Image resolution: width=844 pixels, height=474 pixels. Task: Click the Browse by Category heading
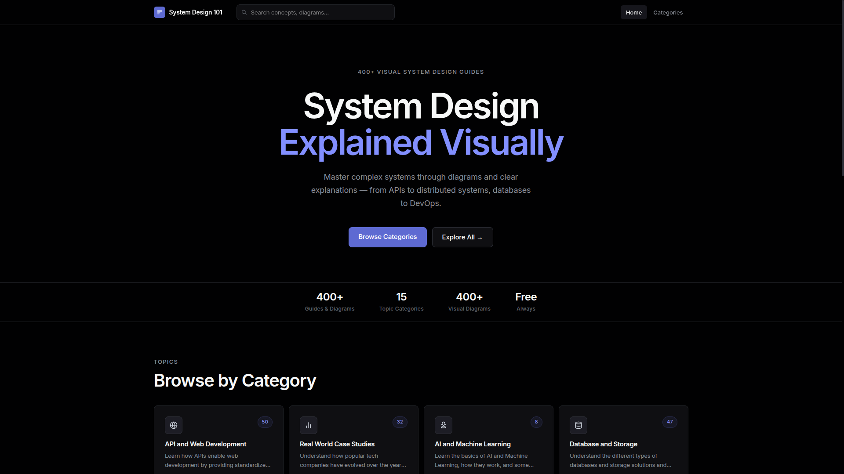point(235,380)
